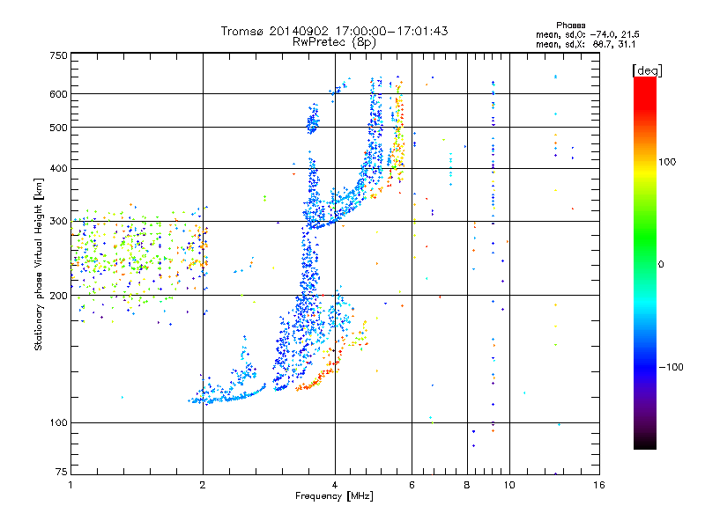705x528 pixels.
Task: Click the x-axis tick label '1'
Action: 70,485
